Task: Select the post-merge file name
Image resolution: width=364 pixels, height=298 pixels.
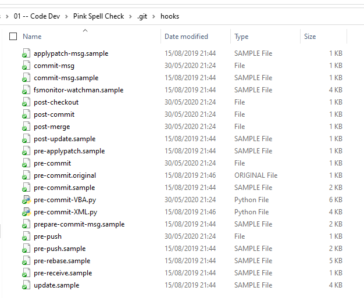Action: coord(52,127)
